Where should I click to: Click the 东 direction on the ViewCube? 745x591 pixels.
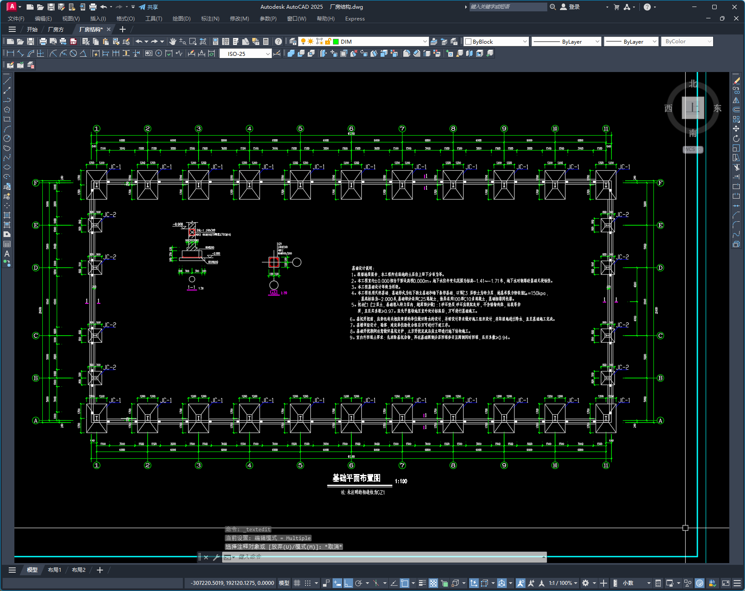pos(718,108)
